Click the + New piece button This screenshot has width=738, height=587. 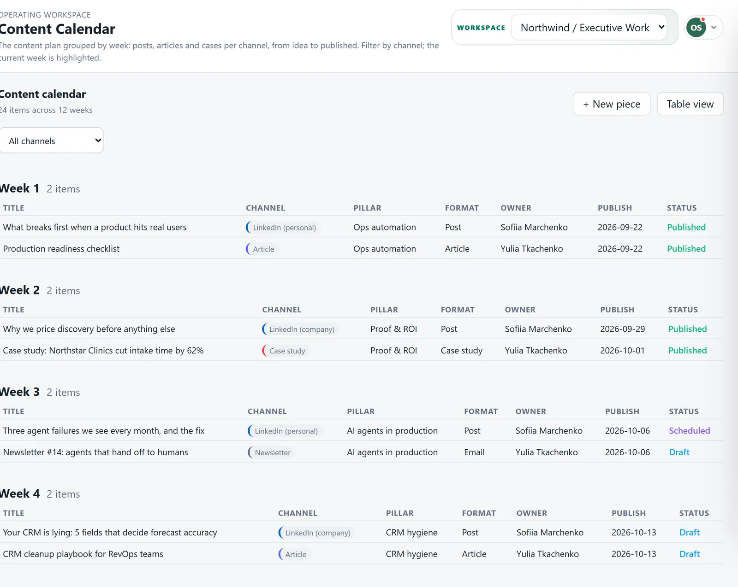click(x=612, y=104)
